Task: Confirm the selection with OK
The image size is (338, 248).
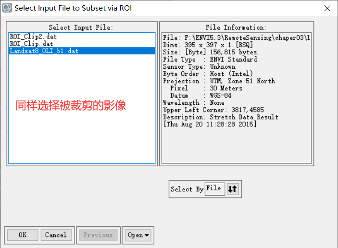Action: coord(23,235)
